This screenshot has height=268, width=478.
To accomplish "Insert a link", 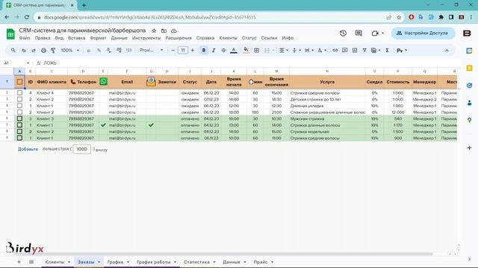I will pyautogui.click(x=335, y=51).
